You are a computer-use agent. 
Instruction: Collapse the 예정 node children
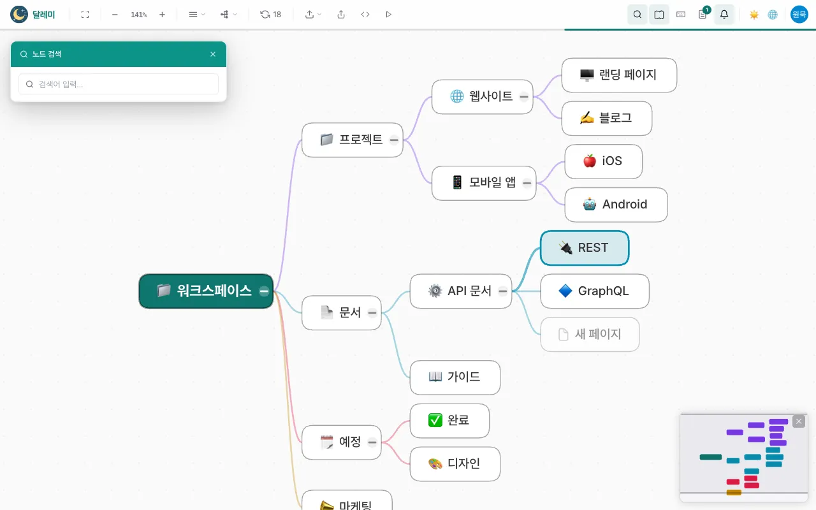pyautogui.click(x=372, y=442)
